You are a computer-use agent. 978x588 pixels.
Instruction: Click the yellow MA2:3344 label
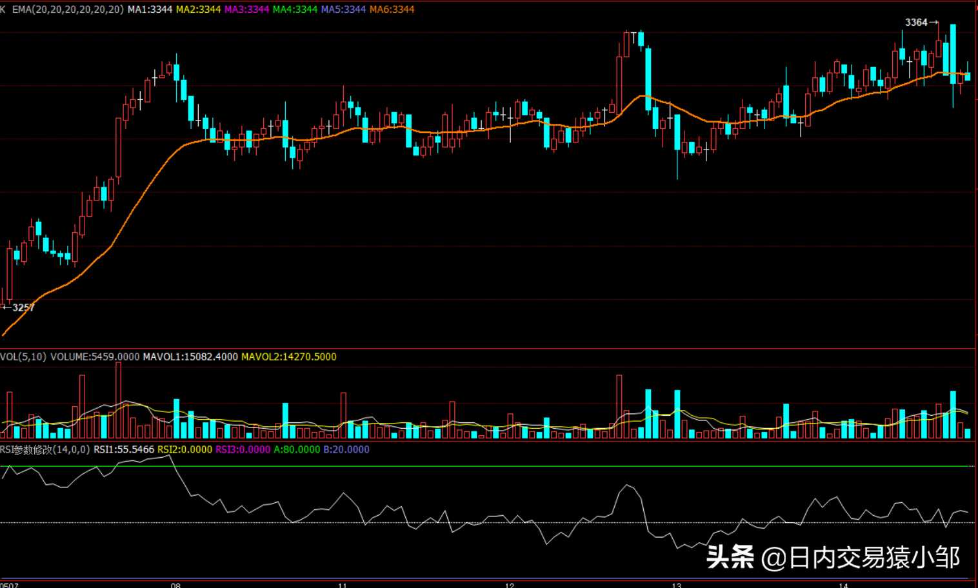click(x=198, y=10)
